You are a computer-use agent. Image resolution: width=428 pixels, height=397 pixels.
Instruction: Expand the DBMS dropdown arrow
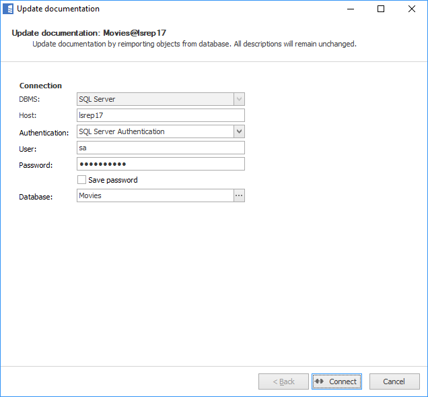coord(239,99)
